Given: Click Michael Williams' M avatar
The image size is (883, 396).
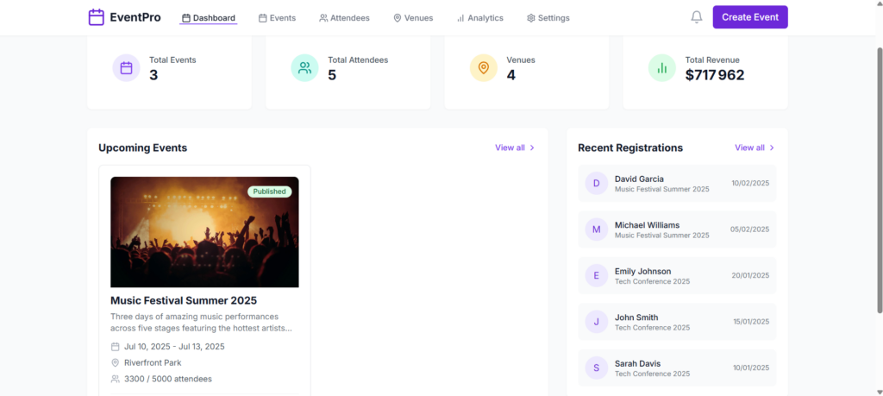Looking at the screenshot, I should click(x=597, y=229).
